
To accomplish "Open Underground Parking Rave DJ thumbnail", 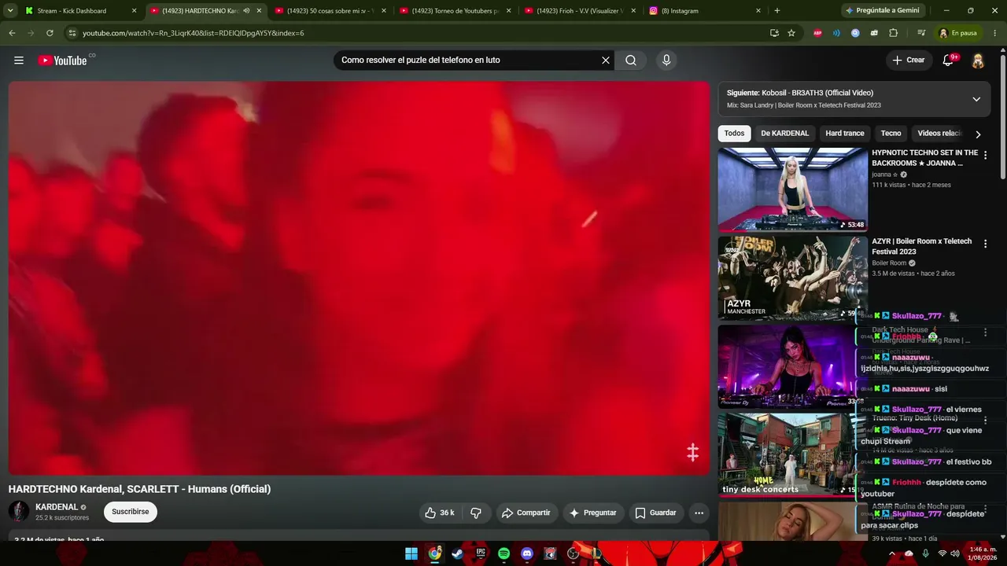I will [793, 366].
